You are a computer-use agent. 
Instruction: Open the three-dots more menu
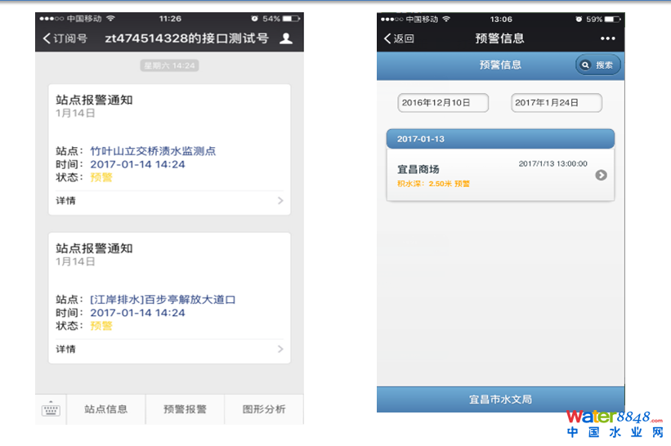(607, 38)
